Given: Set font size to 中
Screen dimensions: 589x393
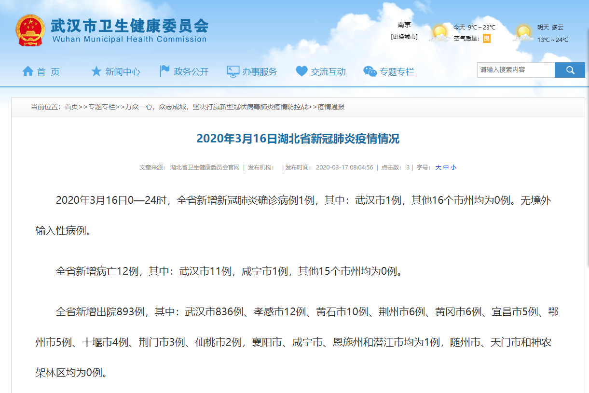Looking at the screenshot, I should click(446, 168).
